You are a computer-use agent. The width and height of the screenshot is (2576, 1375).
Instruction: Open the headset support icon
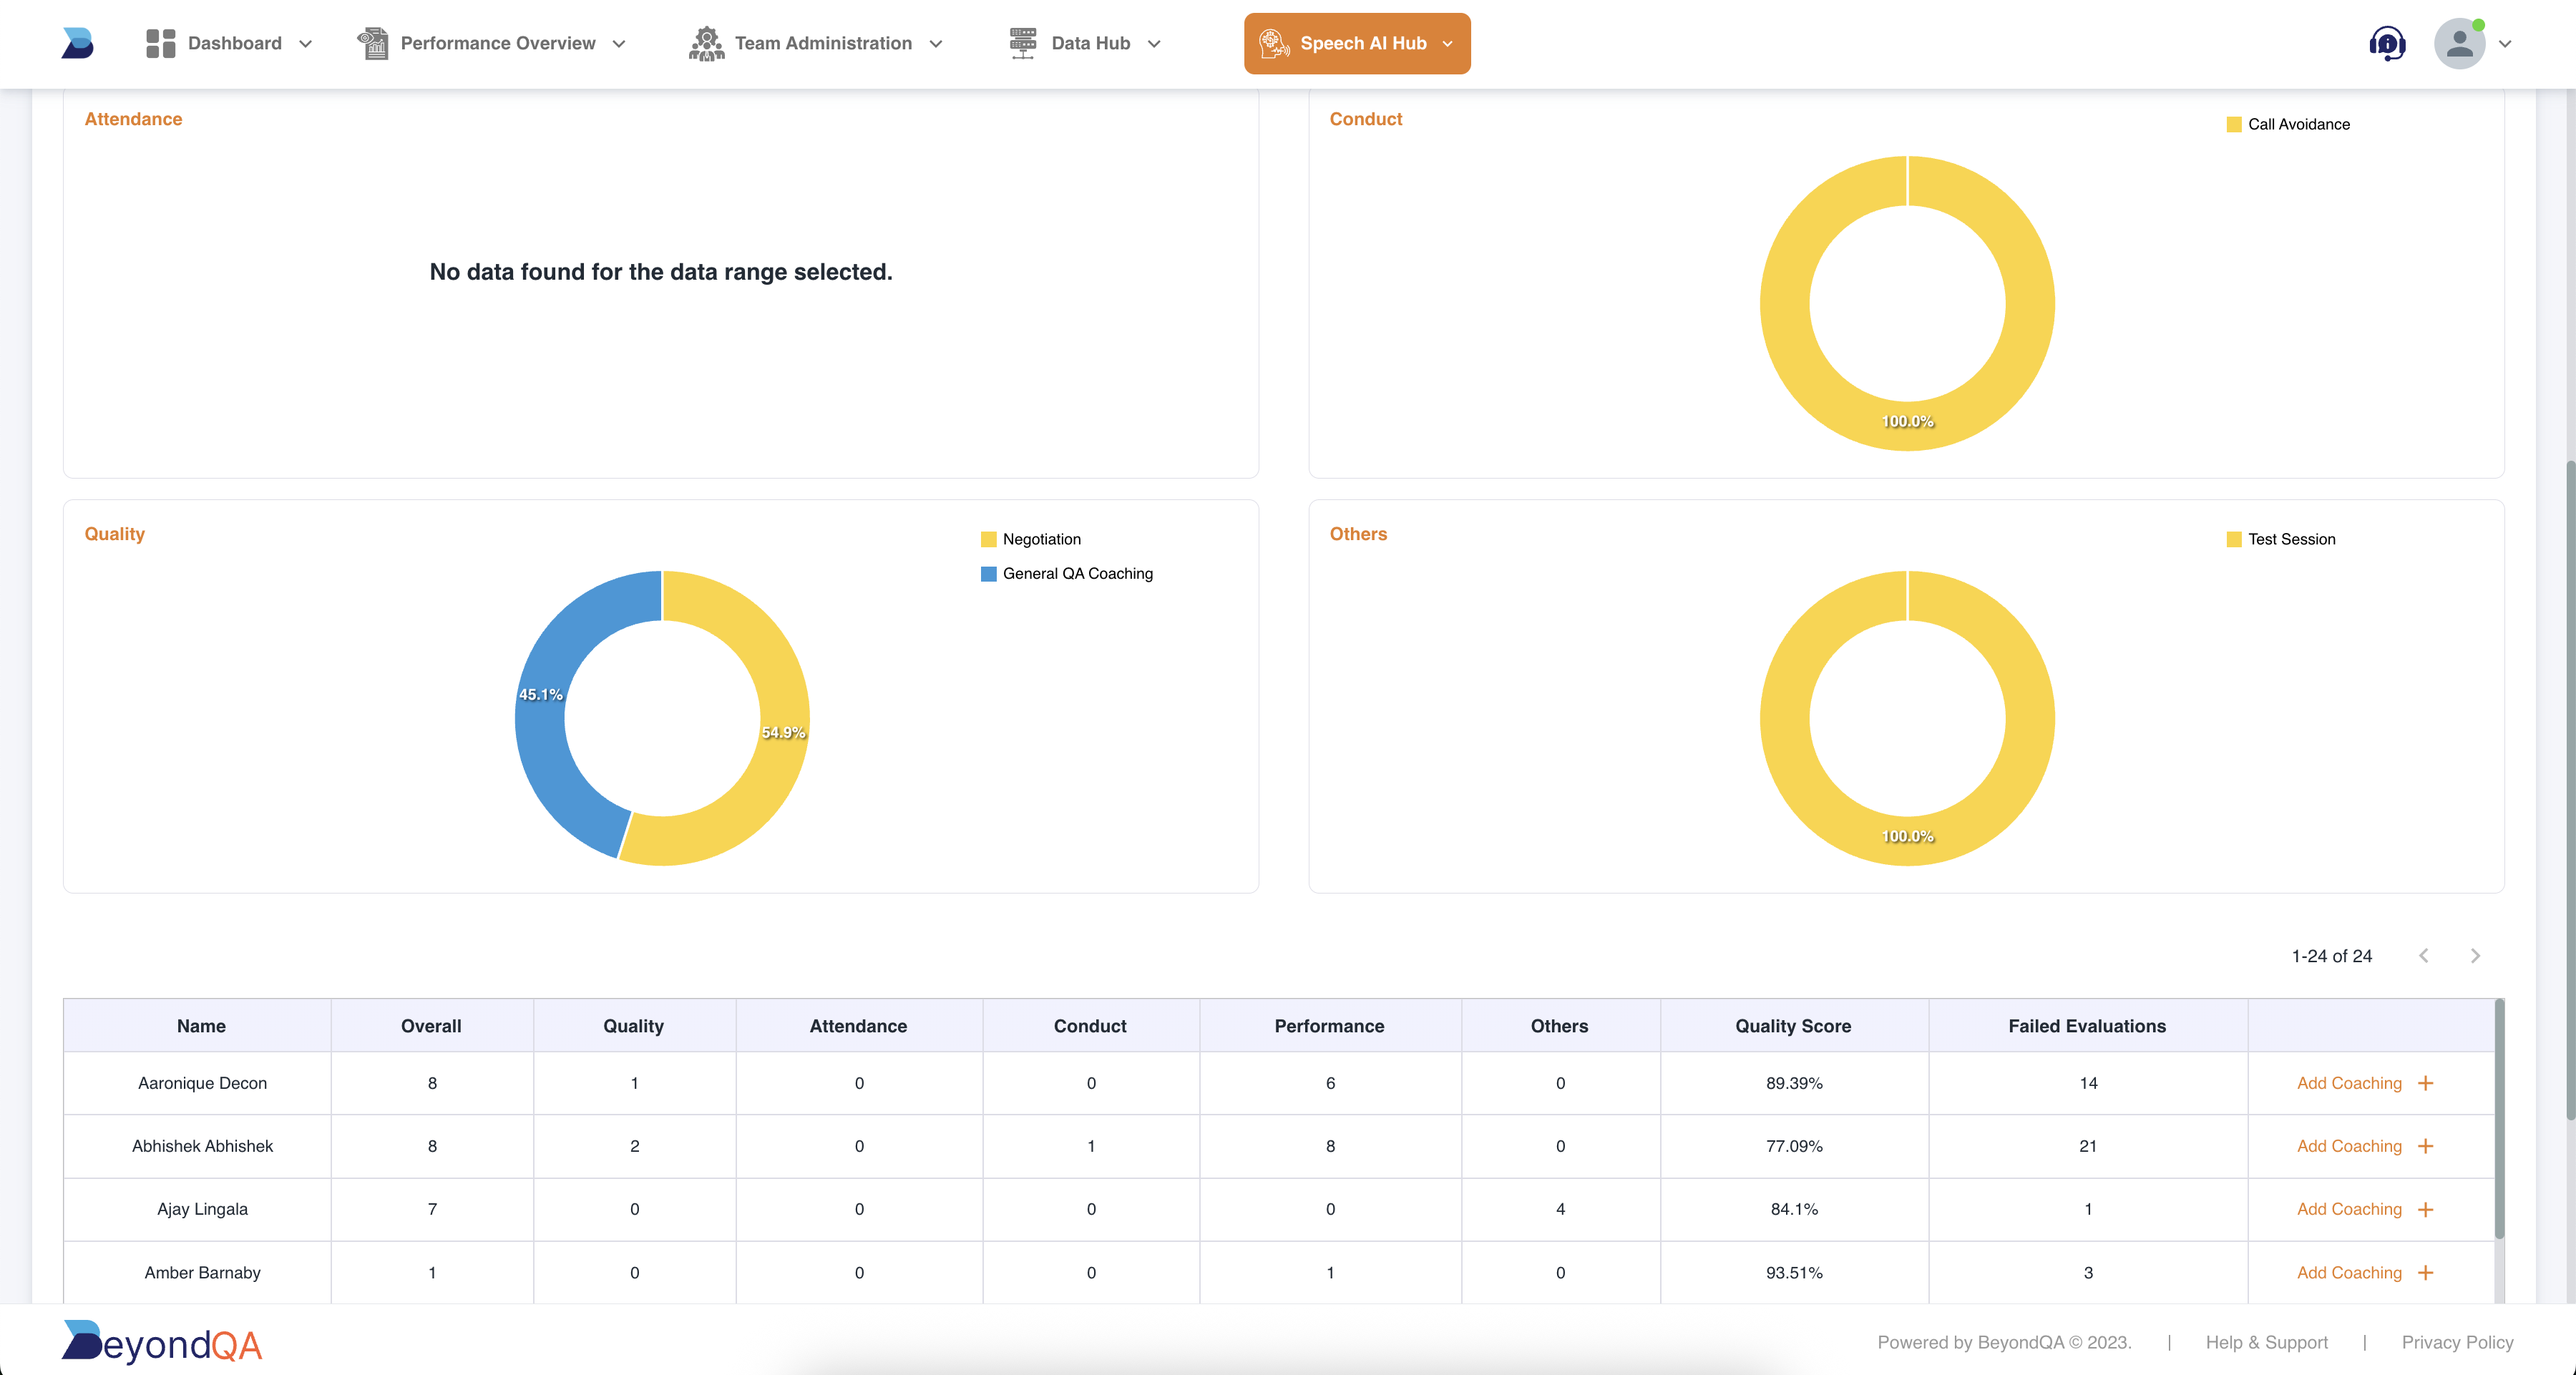point(2387,43)
